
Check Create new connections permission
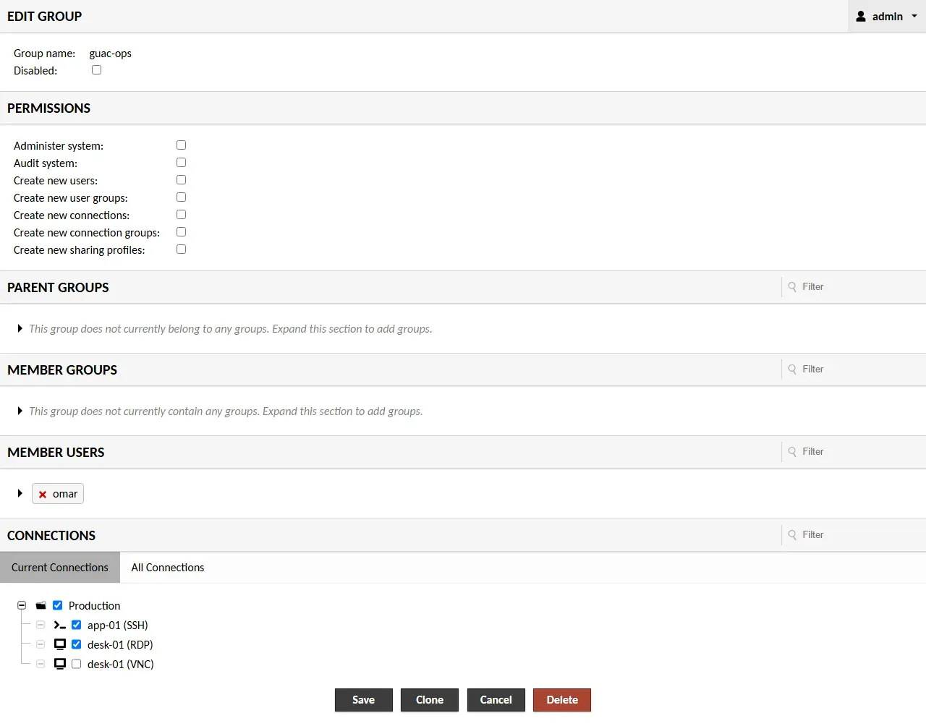coord(181,215)
